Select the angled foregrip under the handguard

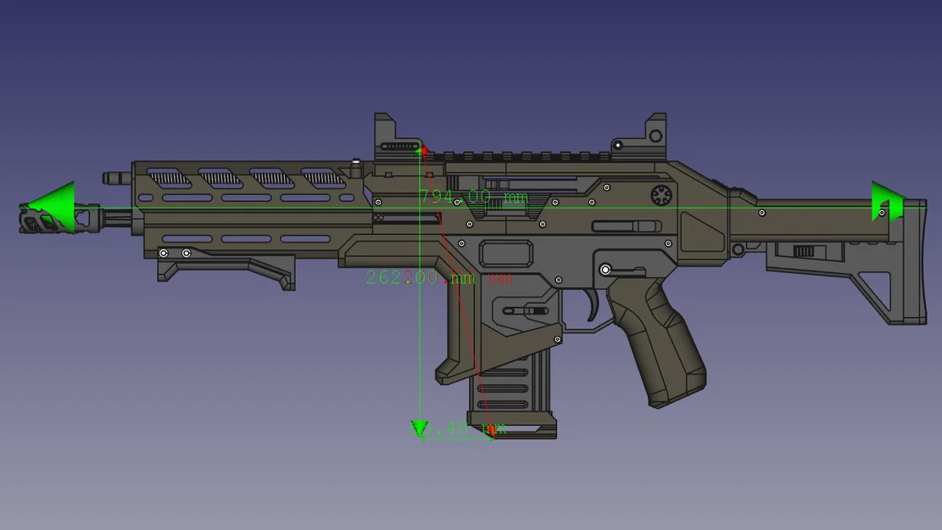226,268
